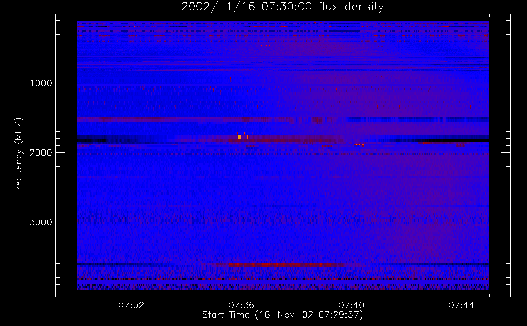The image size is (527, 326).
Task: Click the 2000 frequency tick label
Action: coord(41,153)
